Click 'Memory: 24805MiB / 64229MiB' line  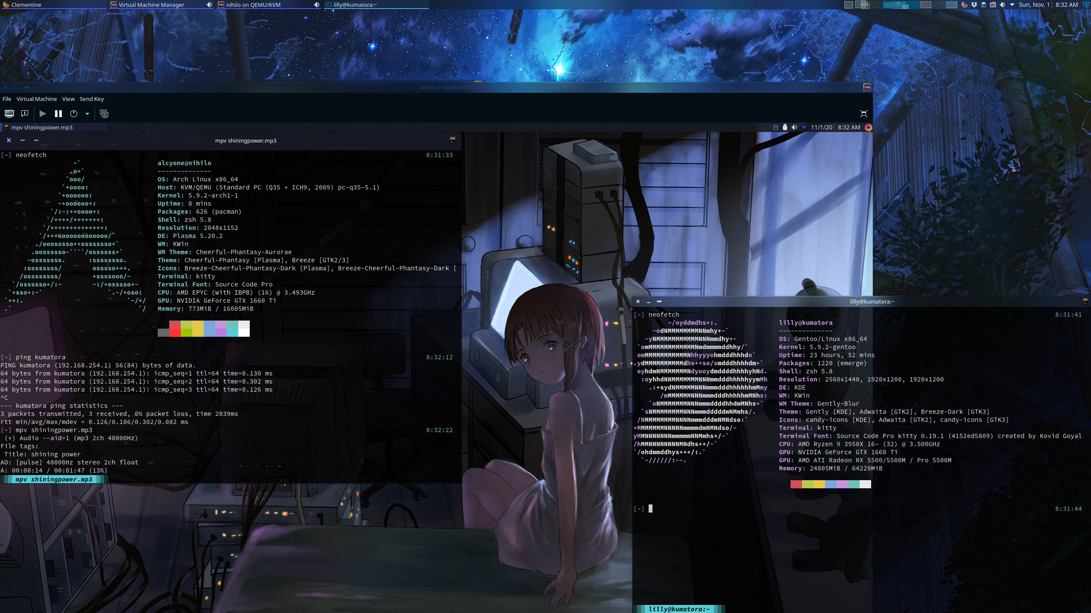[831, 468]
